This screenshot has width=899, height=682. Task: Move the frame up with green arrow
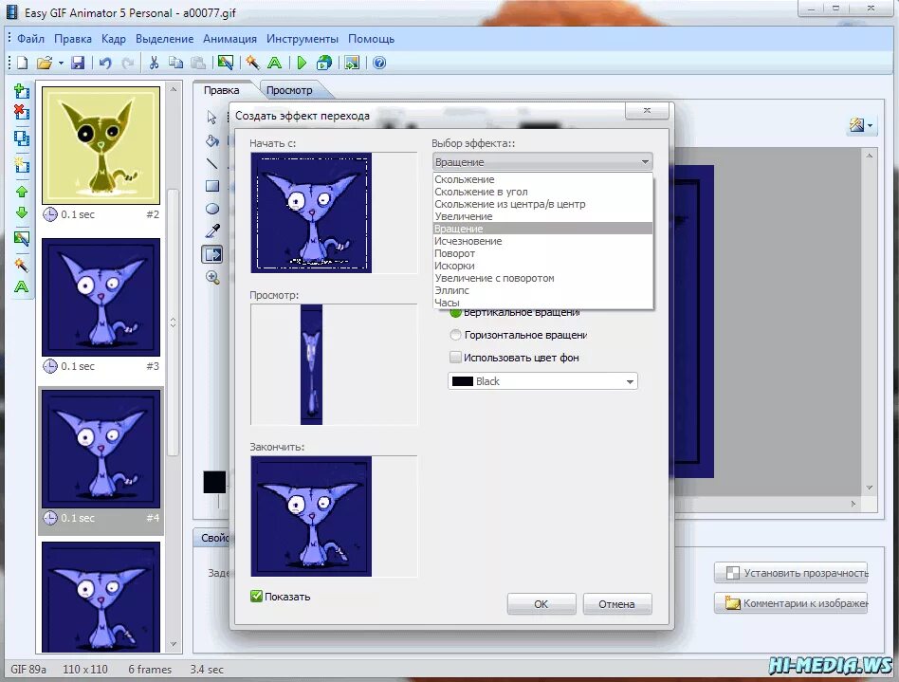tap(22, 192)
